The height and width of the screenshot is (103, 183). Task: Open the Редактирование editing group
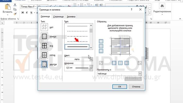[162, 9]
